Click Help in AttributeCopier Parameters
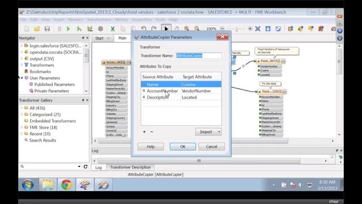Viewport: 362px width, 204px height. 150,147
